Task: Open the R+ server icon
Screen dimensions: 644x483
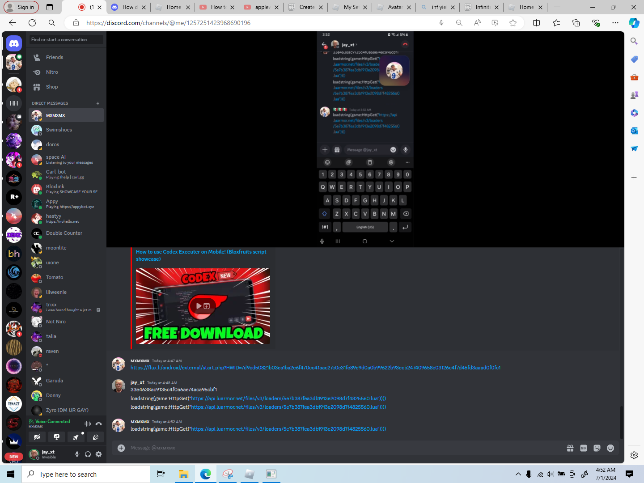Action: [x=14, y=197]
